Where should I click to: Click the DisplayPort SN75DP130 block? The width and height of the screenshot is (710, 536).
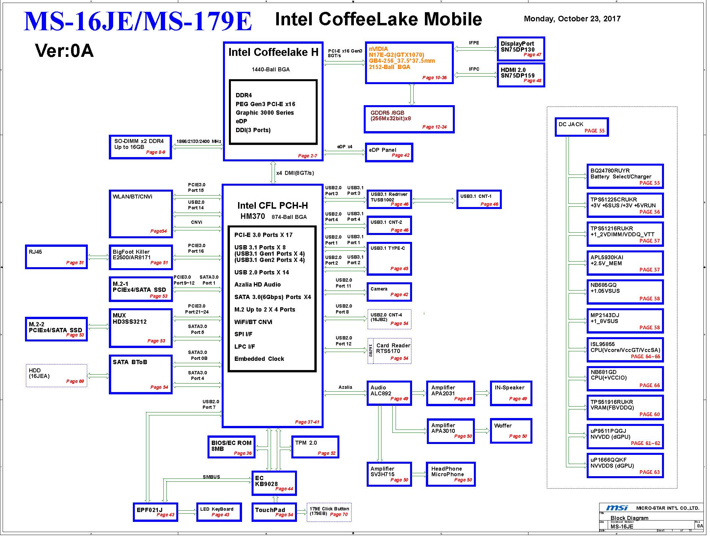[521, 49]
